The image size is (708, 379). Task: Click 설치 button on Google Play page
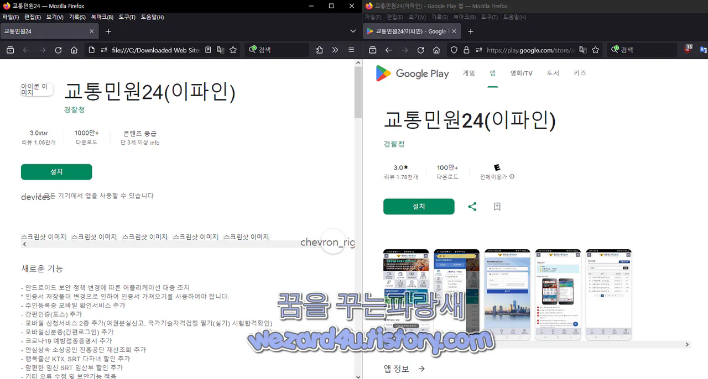pos(419,207)
